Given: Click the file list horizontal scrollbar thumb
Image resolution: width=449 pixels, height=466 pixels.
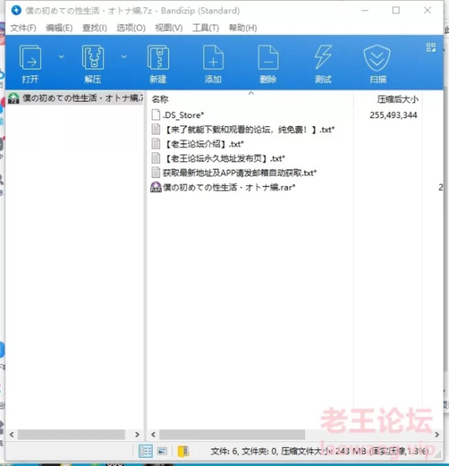Looking at the screenshot, I should coord(232,435).
